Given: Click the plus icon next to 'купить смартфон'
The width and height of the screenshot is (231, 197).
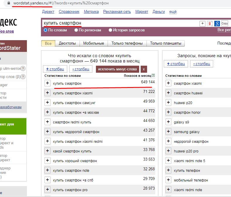Looking at the screenshot, I should point(47,83).
